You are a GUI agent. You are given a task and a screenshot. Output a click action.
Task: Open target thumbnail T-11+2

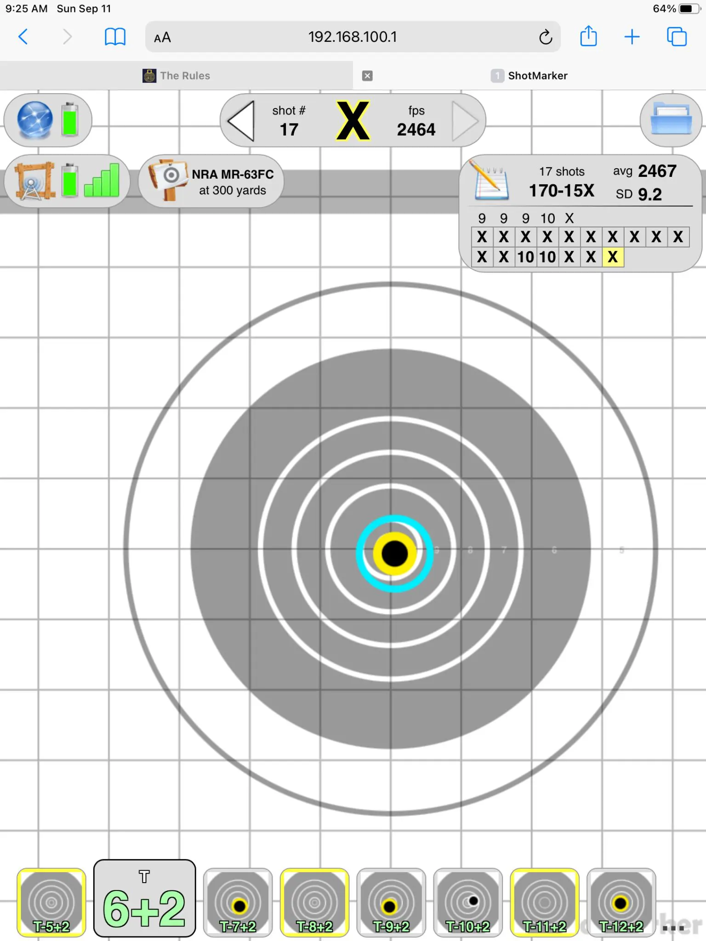(545, 902)
